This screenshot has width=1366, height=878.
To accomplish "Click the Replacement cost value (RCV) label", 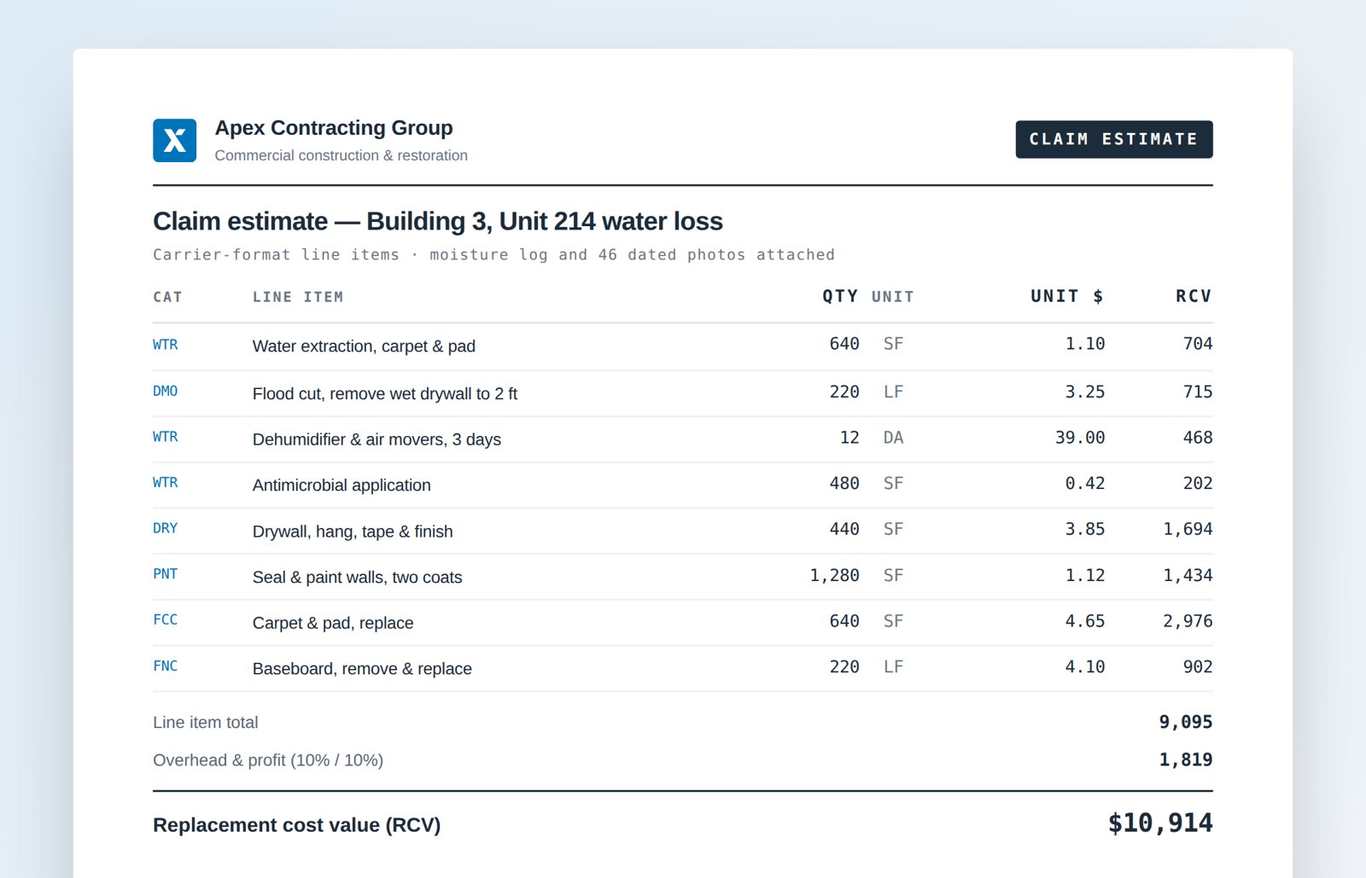I will (x=296, y=825).
